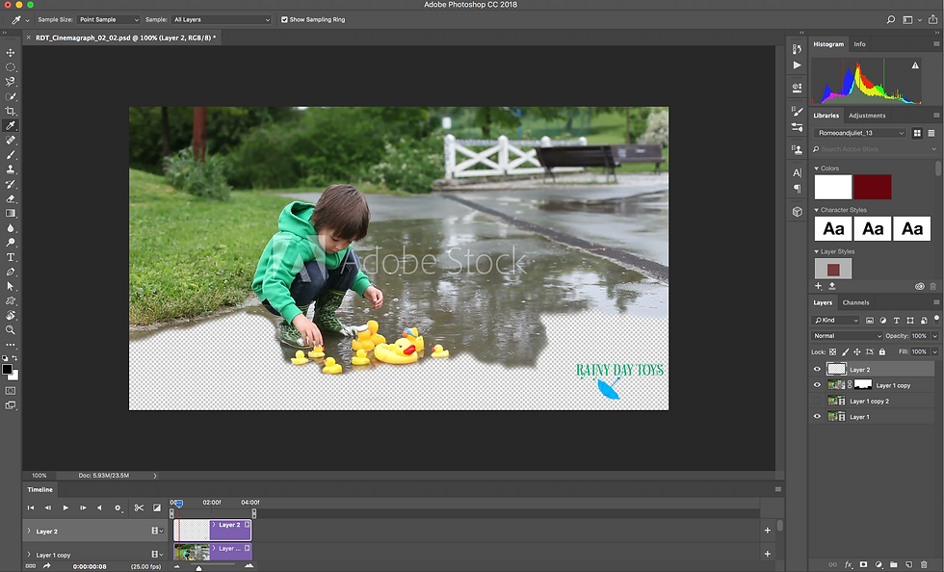Select the white color swatch in Libraries
944x572 pixels.
click(833, 187)
